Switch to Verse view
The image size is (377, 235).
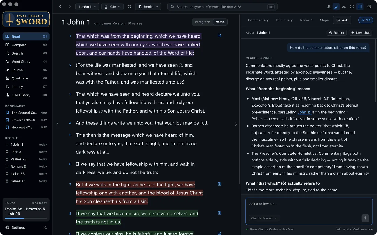pyautogui.click(x=220, y=22)
